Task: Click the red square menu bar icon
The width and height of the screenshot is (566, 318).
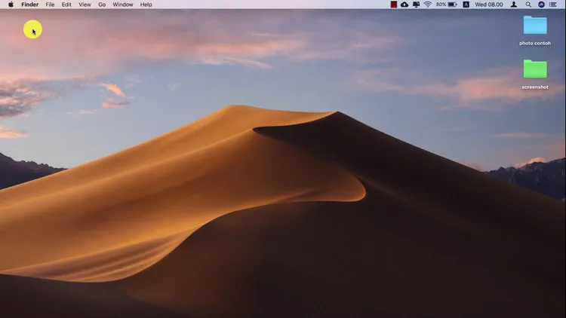Action: pos(394,5)
